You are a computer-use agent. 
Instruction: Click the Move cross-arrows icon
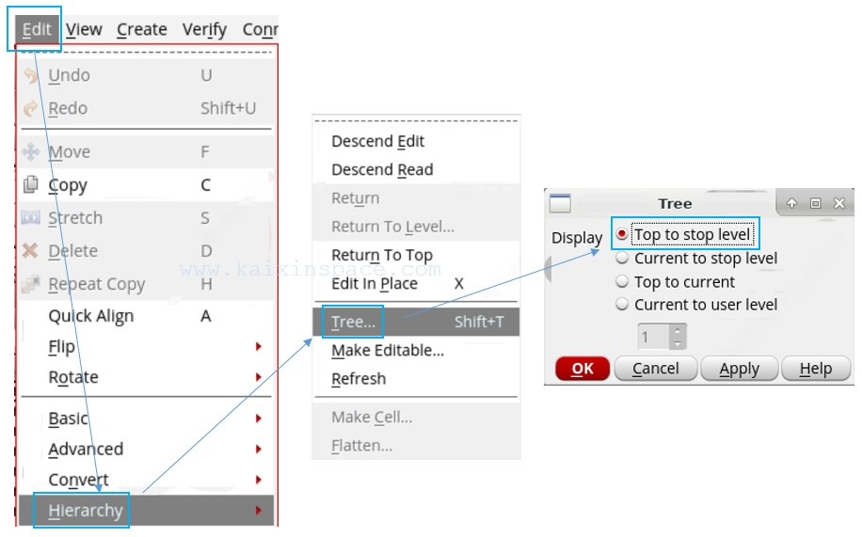(x=30, y=151)
